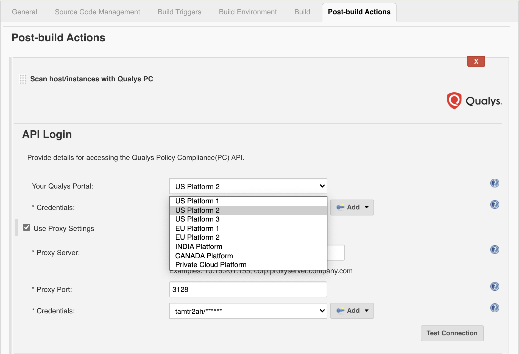519x354 pixels.
Task: Click Add to create new credentials
Action: pyautogui.click(x=352, y=207)
